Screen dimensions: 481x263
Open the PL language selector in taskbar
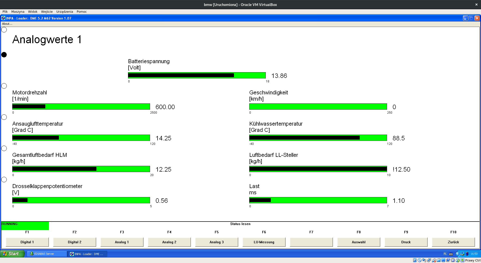(x=445, y=254)
